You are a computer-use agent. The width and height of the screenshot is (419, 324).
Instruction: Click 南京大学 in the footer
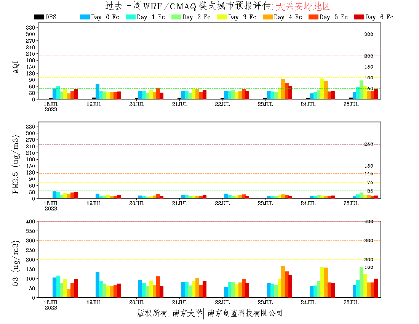(187, 313)
